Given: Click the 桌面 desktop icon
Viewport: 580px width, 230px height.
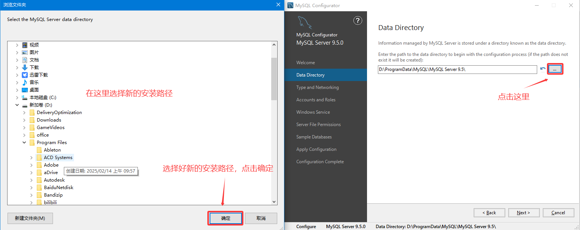Looking at the screenshot, I should [x=25, y=90].
